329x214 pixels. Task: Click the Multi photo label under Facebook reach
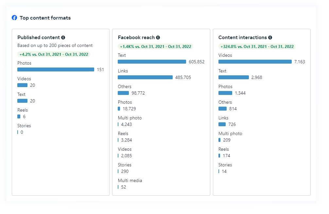[x=130, y=118]
